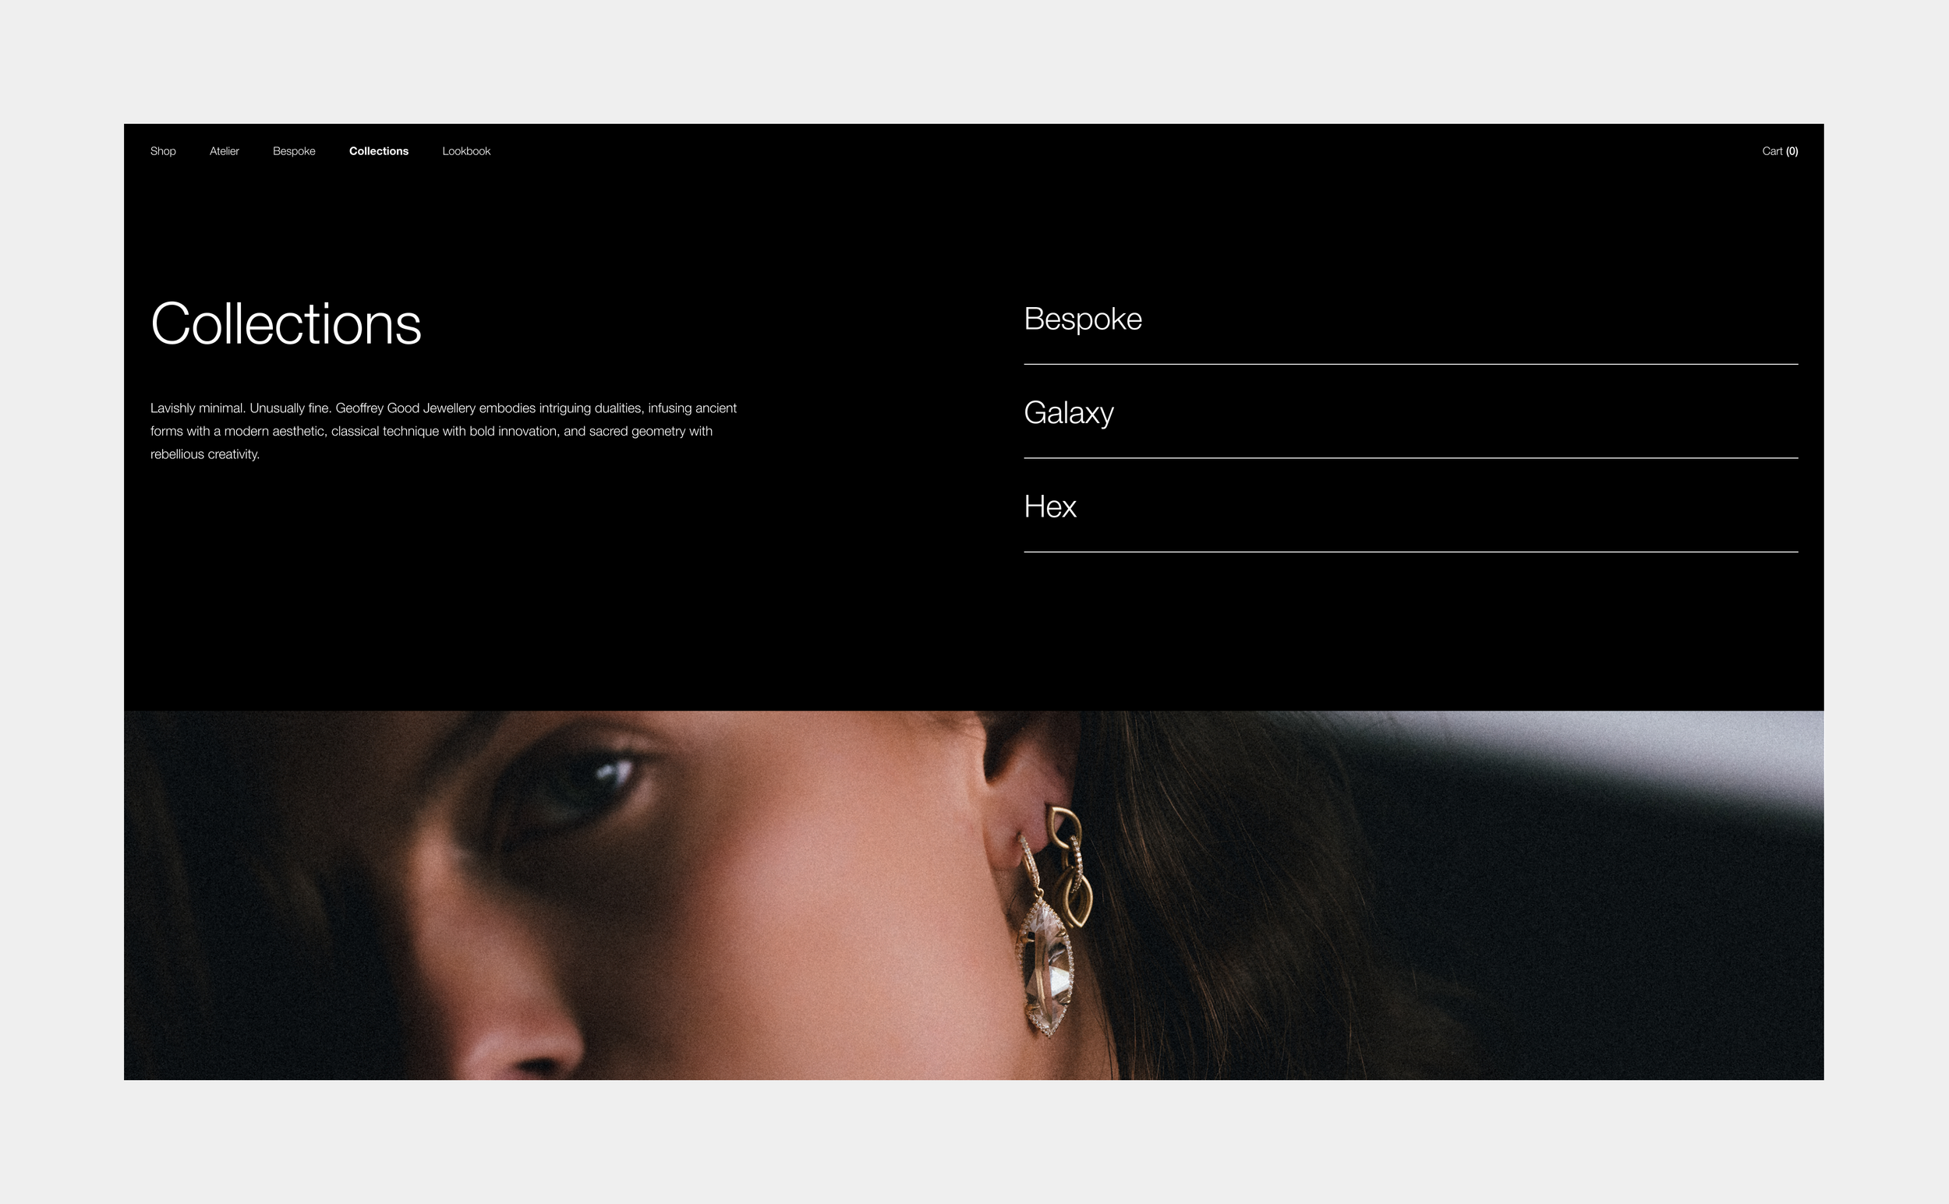Open the large Bespoke collection entry
This screenshot has height=1204, width=1949.
click(x=1082, y=319)
